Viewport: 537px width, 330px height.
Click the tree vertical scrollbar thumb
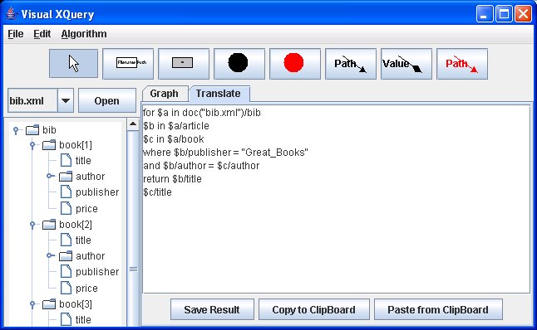[133, 229]
